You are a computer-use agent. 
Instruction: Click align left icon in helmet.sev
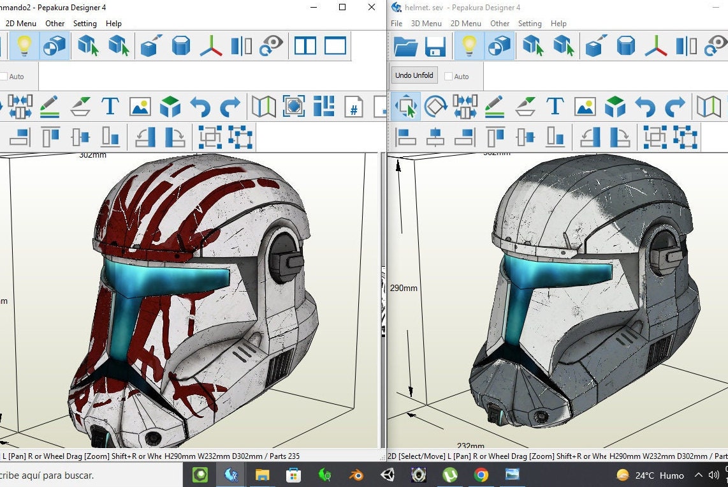pyautogui.click(x=405, y=137)
